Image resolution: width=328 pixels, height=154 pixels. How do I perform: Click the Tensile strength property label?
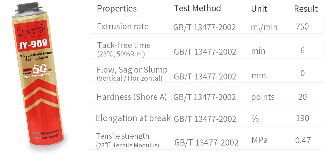pyautogui.click(x=123, y=136)
